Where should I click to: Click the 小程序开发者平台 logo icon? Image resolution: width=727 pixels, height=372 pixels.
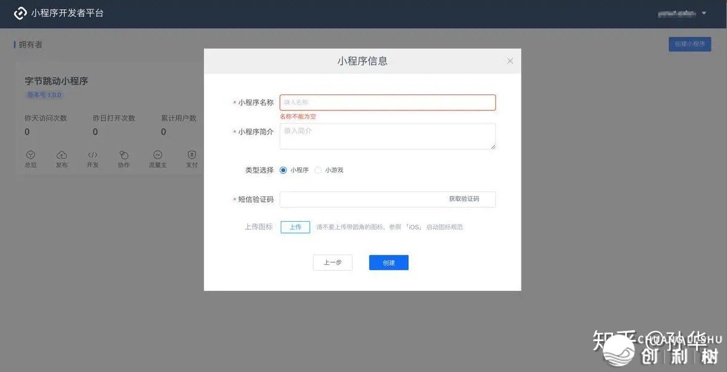point(21,13)
